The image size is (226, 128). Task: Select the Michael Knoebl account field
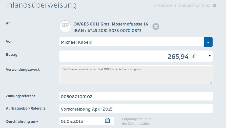pyautogui.click(x=132, y=42)
